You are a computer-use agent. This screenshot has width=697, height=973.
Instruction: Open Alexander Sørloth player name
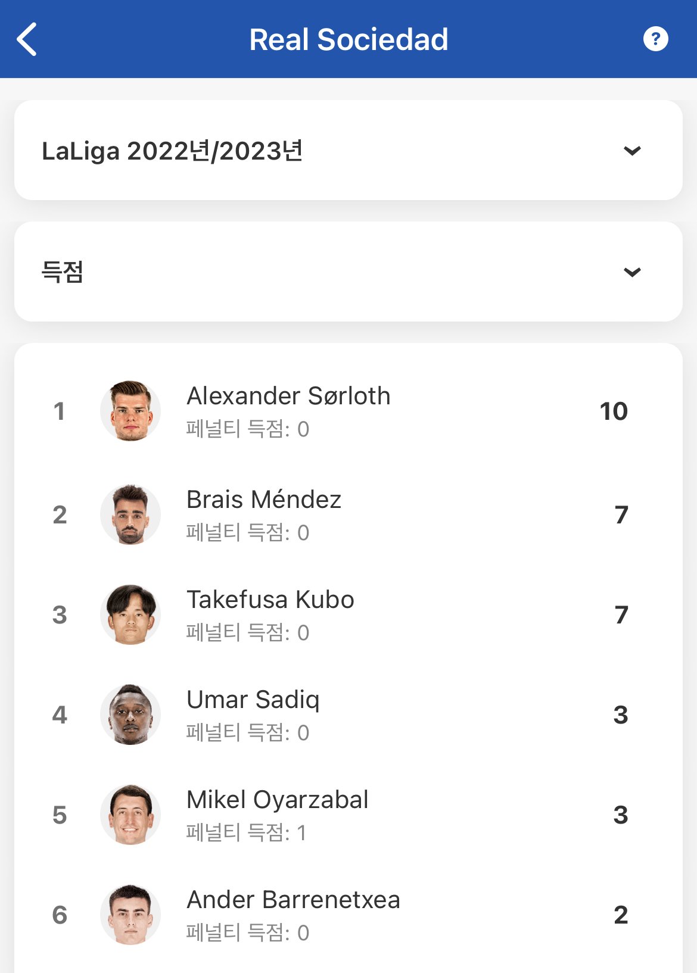click(288, 396)
